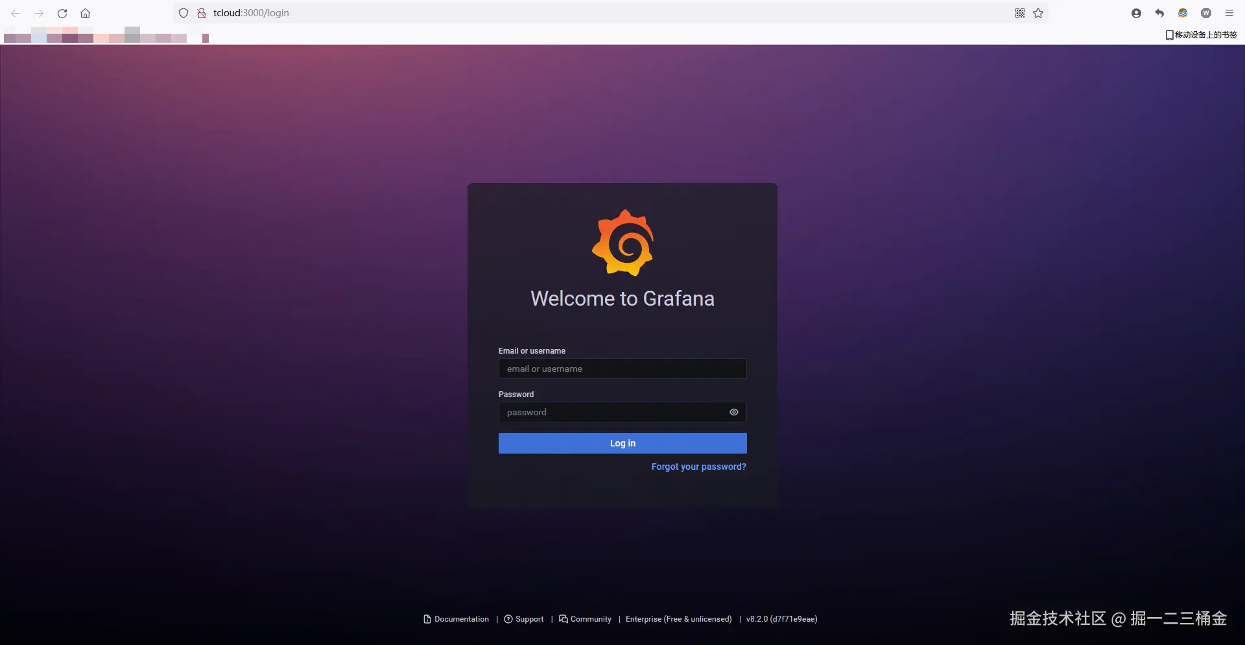The height and width of the screenshot is (645, 1245).
Task: Open the Support footer link
Action: pyautogui.click(x=524, y=619)
